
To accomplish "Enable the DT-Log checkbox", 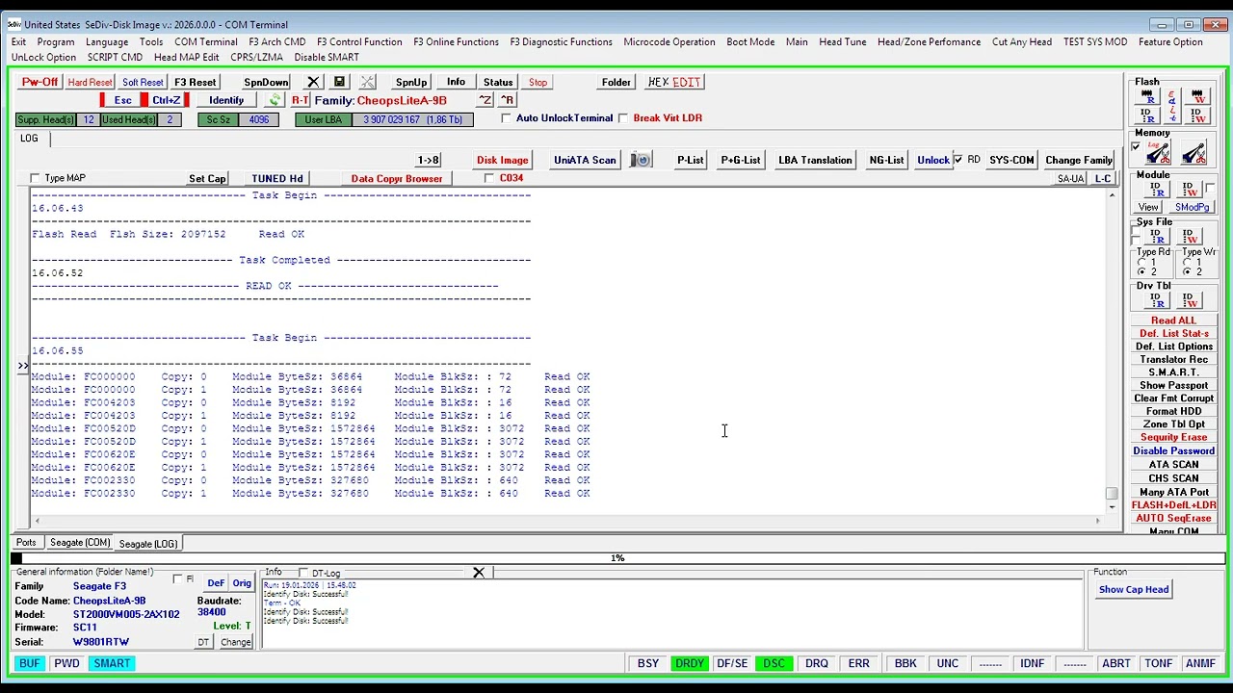I will coord(303,573).
